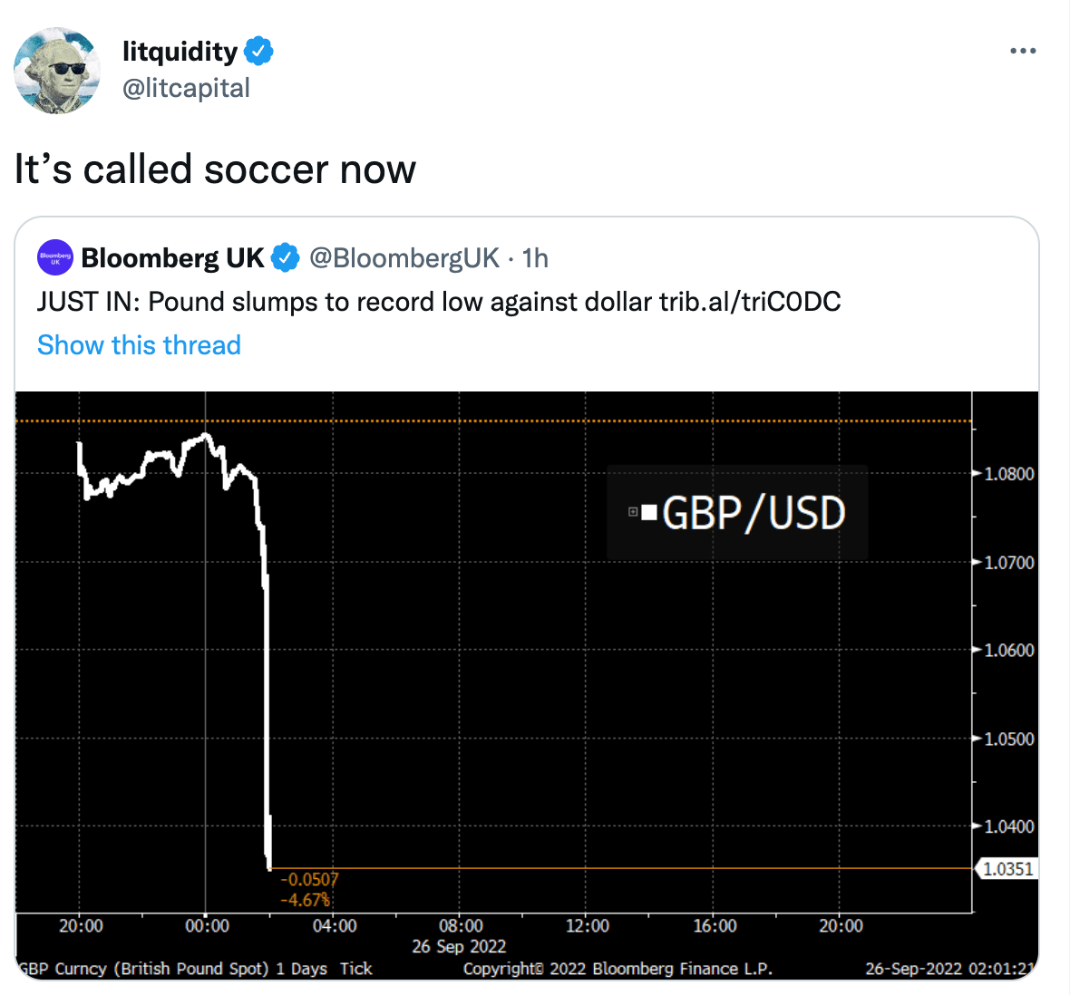The image size is (1070, 995).
Task: Click Show this thread
Action: [140, 345]
